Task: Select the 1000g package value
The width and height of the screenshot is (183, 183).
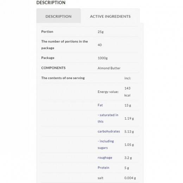Action: tap(102, 58)
